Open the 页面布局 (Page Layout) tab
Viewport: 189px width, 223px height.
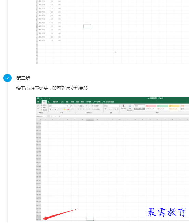tap(56, 102)
